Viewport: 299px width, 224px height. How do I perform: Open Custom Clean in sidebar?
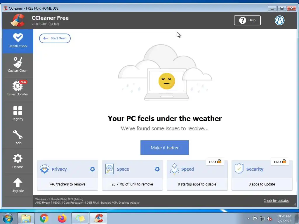18,65
